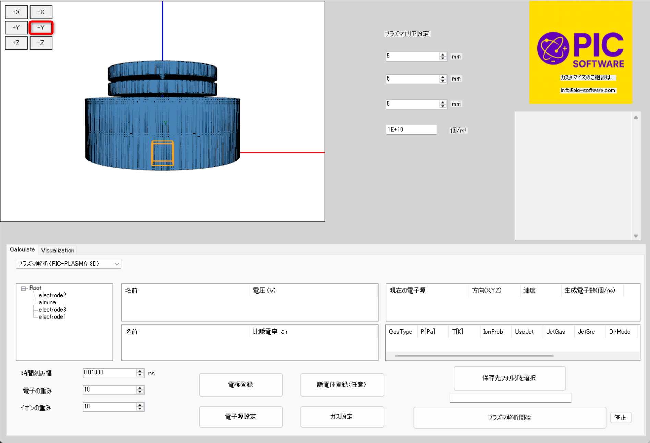Open 電子源設定 electron source settings
This screenshot has height=443, width=650.
click(241, 417)
